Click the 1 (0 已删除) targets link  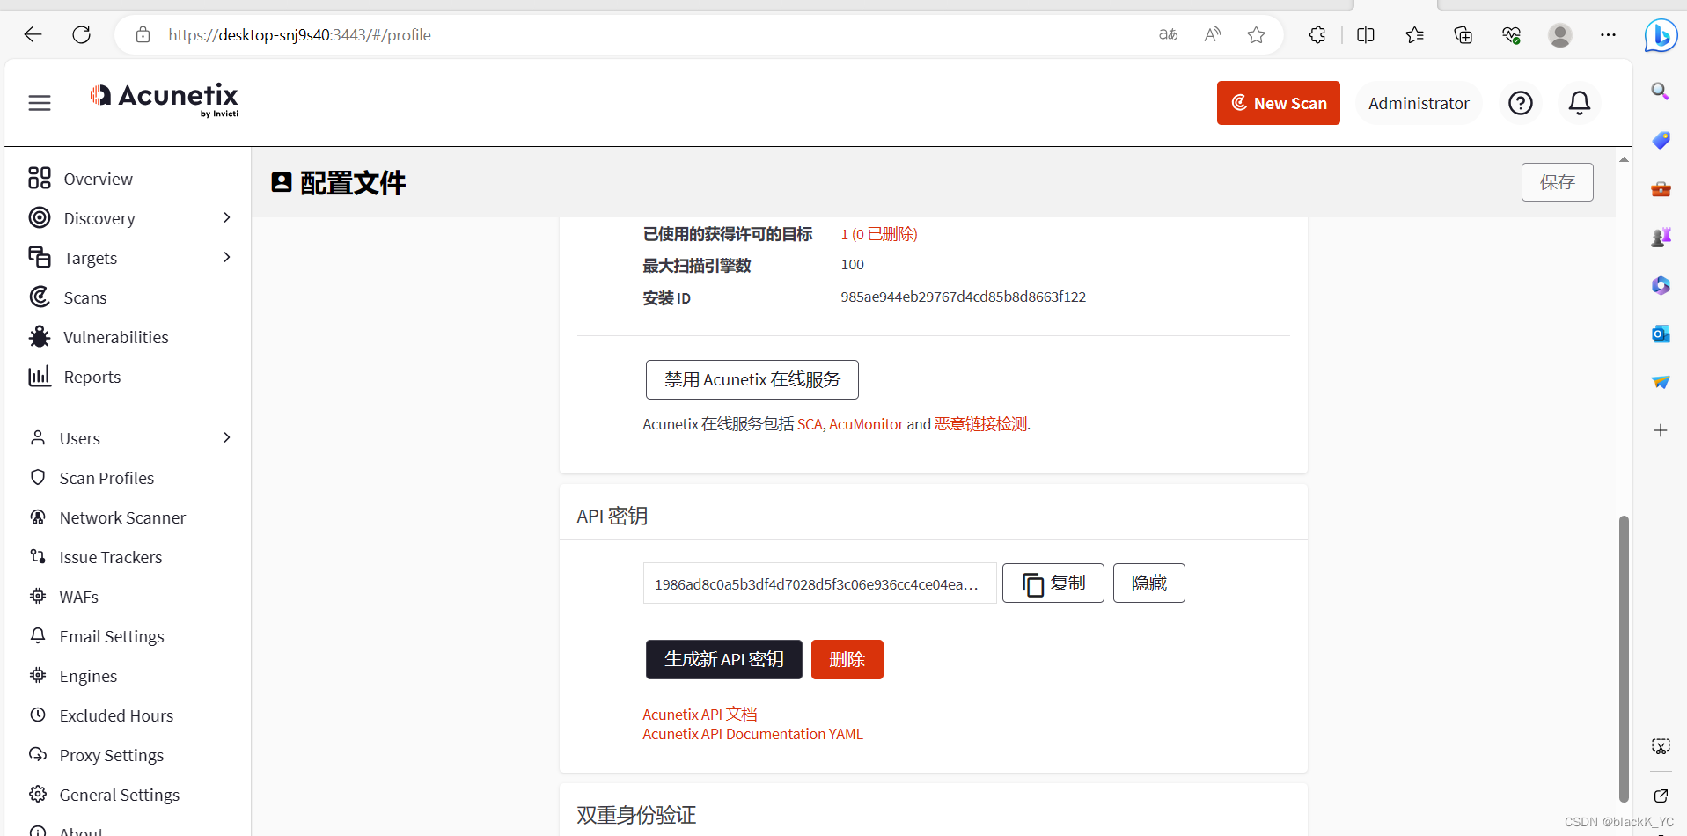(879, 234)
